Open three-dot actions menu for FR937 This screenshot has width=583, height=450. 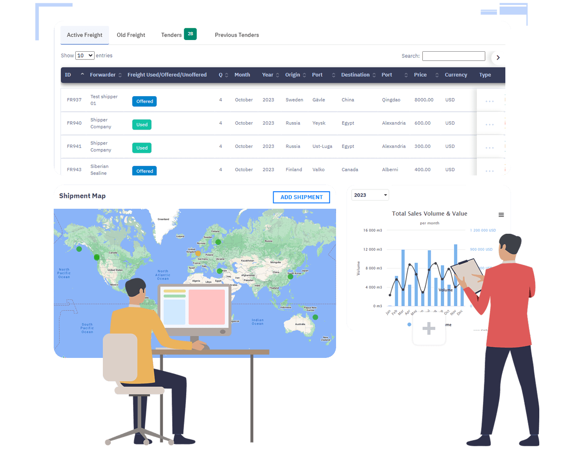pyautogui.click(x=490, y=101)
